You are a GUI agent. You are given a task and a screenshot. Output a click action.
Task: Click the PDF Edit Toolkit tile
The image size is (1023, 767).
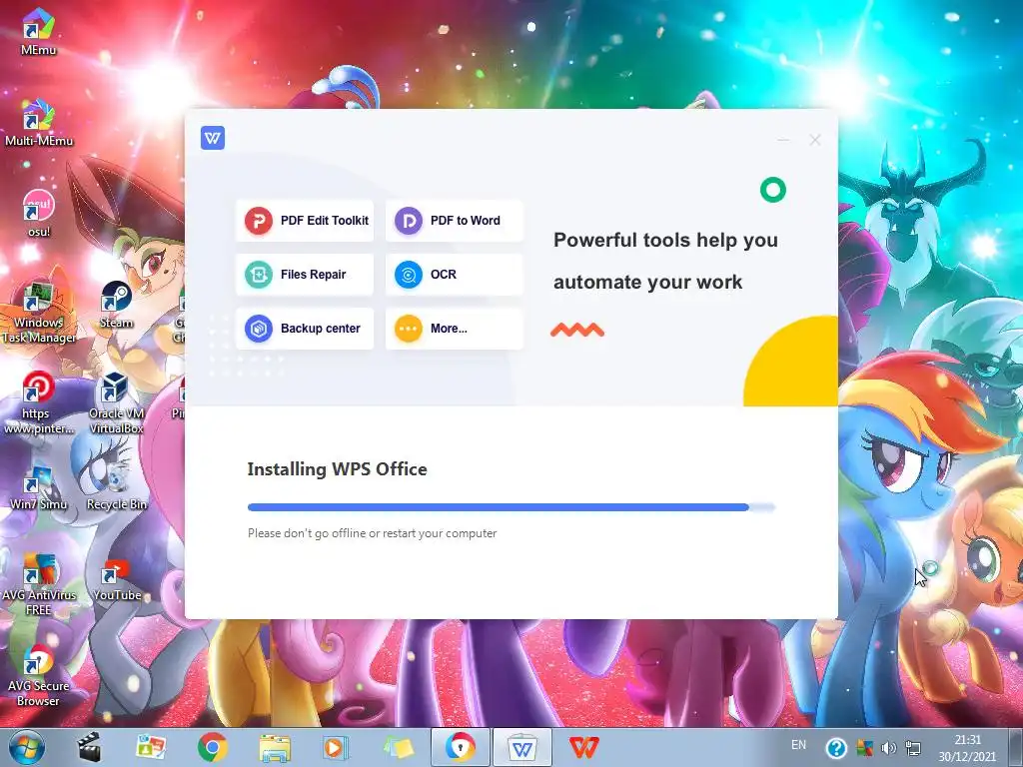(x=305, y=221)
